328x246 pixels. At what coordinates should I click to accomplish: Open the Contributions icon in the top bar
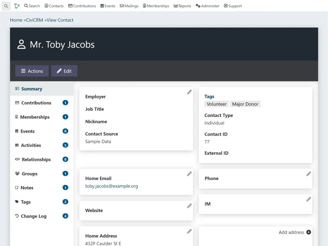click(x=69, y=6)
